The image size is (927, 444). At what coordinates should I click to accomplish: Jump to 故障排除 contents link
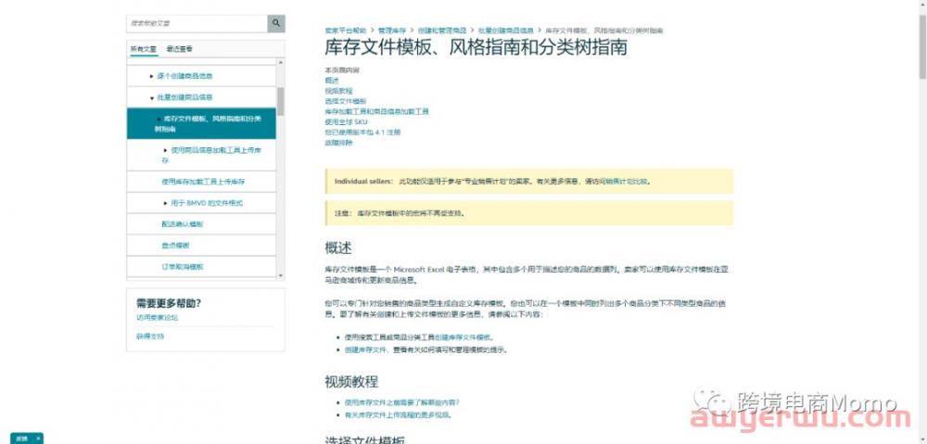tap(338, 143)
